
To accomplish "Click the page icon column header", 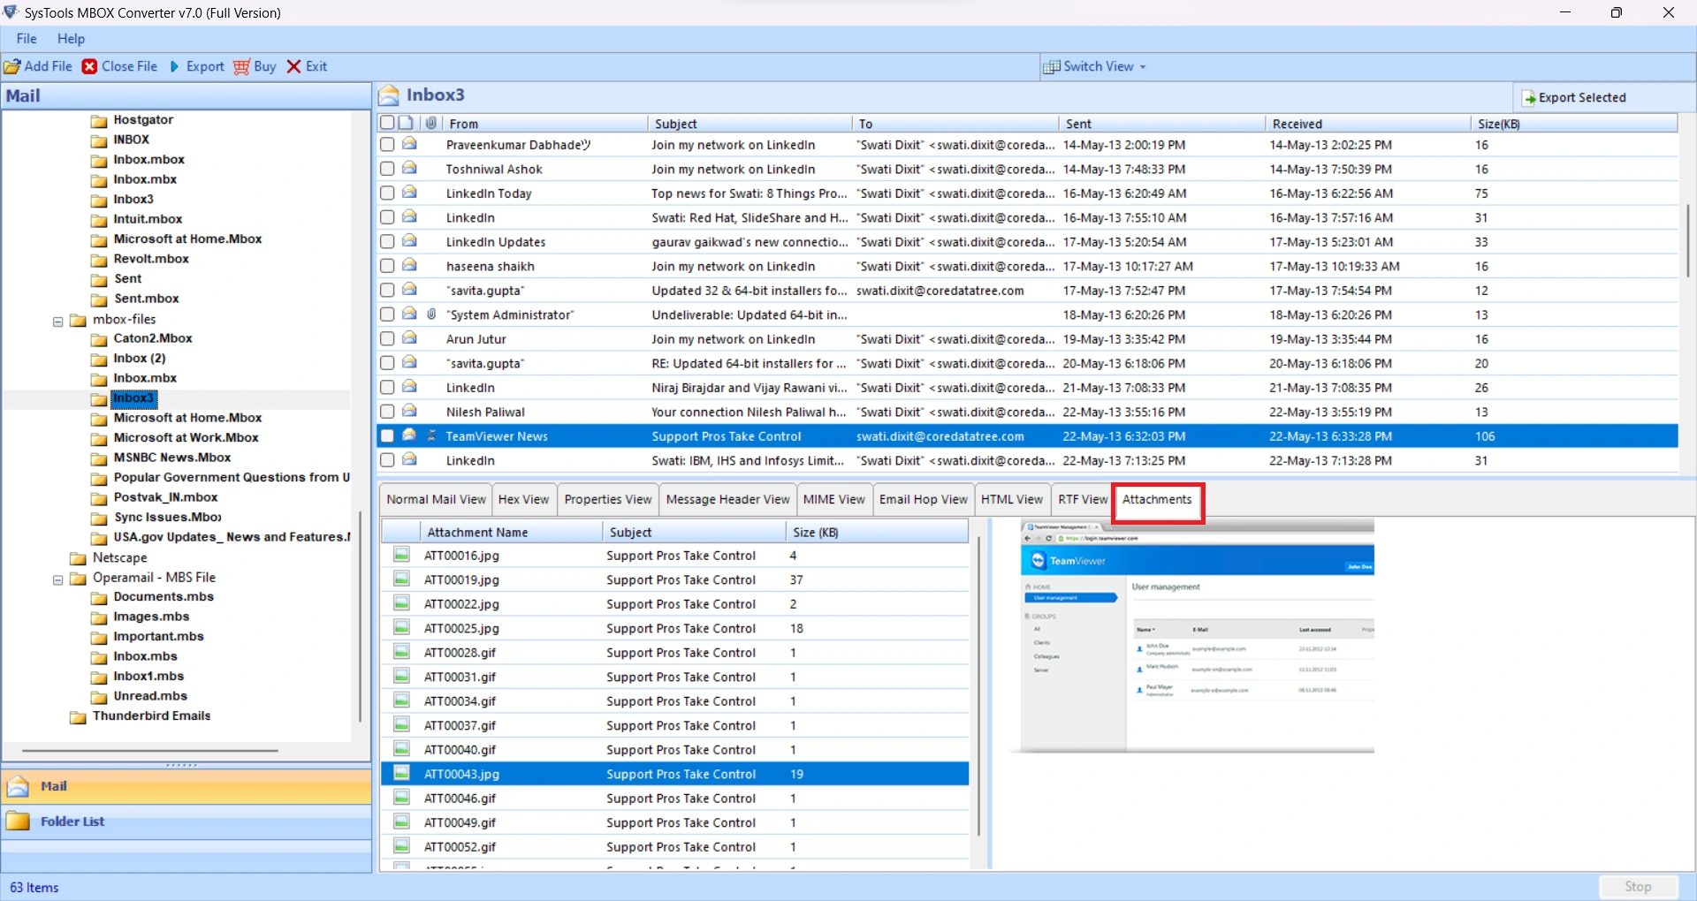I will pos(406,123).
